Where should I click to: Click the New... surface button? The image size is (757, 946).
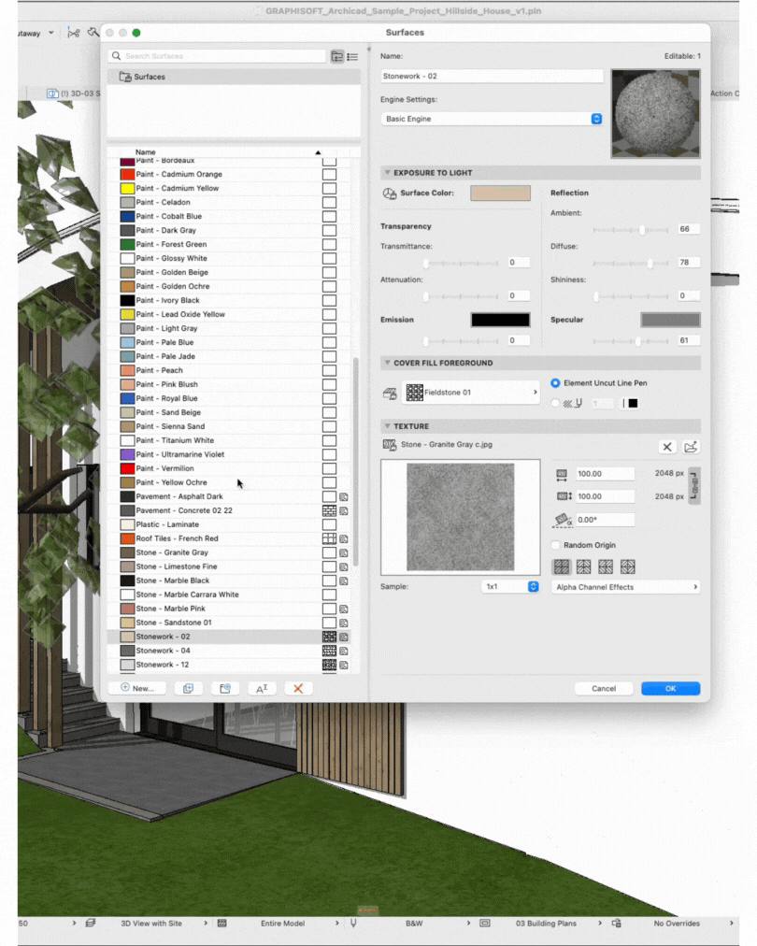tap(137, 688)
